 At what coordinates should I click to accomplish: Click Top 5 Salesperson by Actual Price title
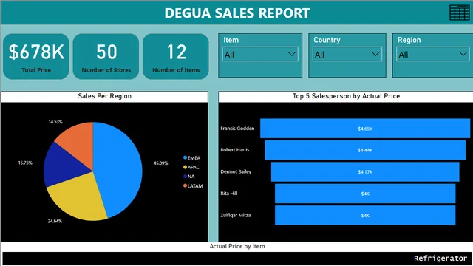coord(346,96)
